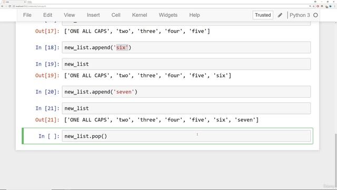Image resolution: width=337 pixels, height=190 pixels.
Task: Open the File menu
Action: click(27, 15)
